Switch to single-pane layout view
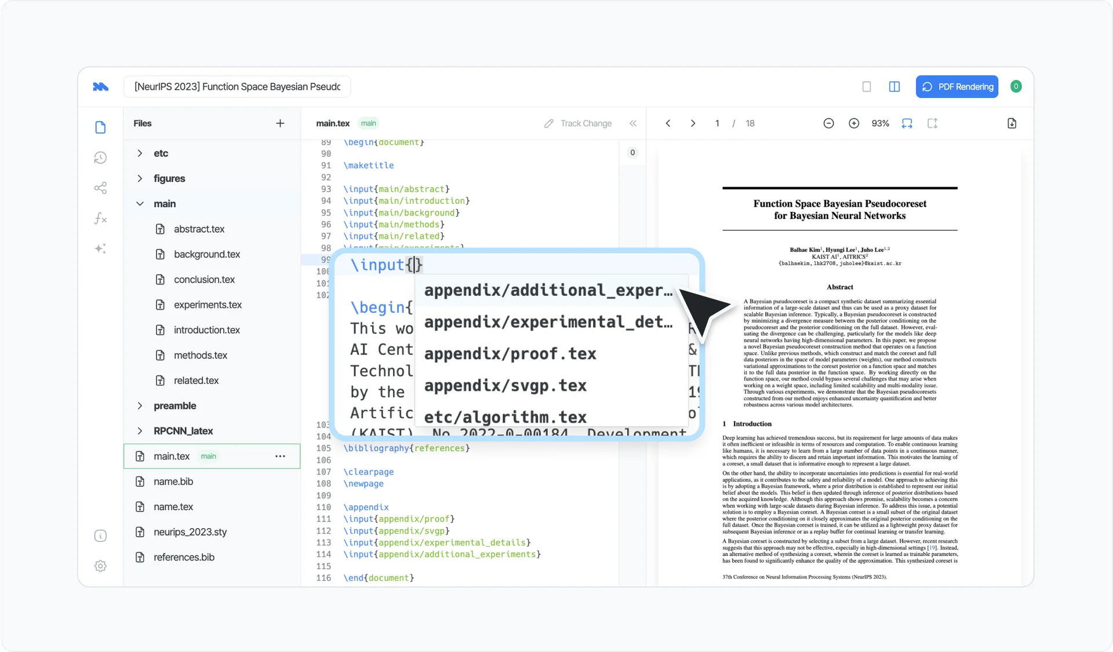The height and width of the screenshot is (652, 1113). [x=867, y=87]
